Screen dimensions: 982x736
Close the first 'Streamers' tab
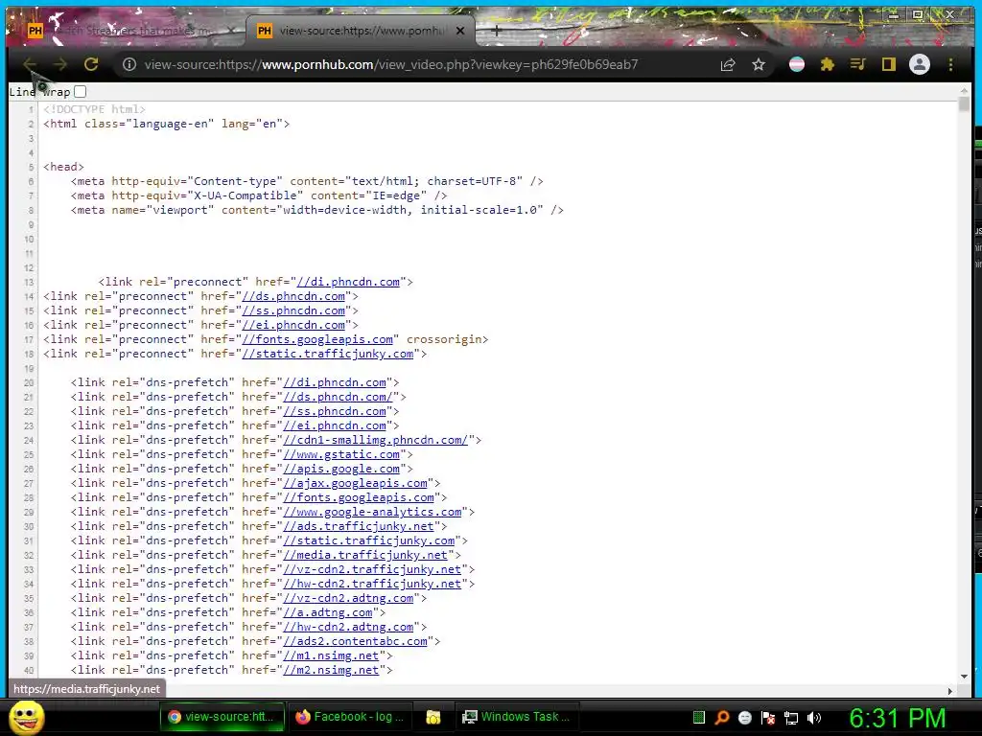coord(231,31)
